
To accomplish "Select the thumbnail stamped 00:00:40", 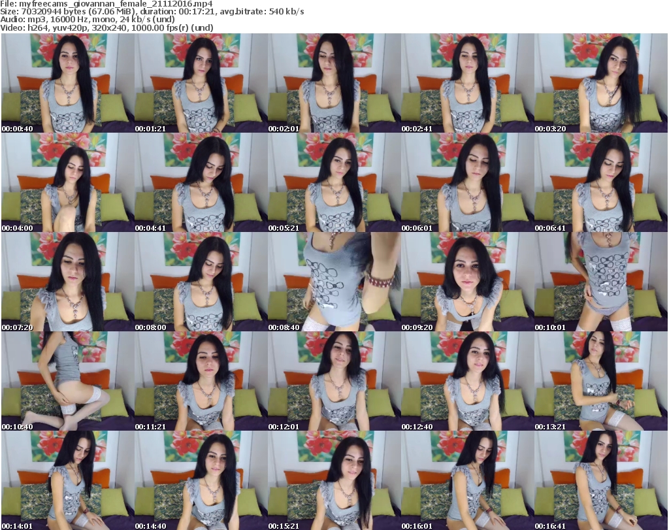I will 67,83.
